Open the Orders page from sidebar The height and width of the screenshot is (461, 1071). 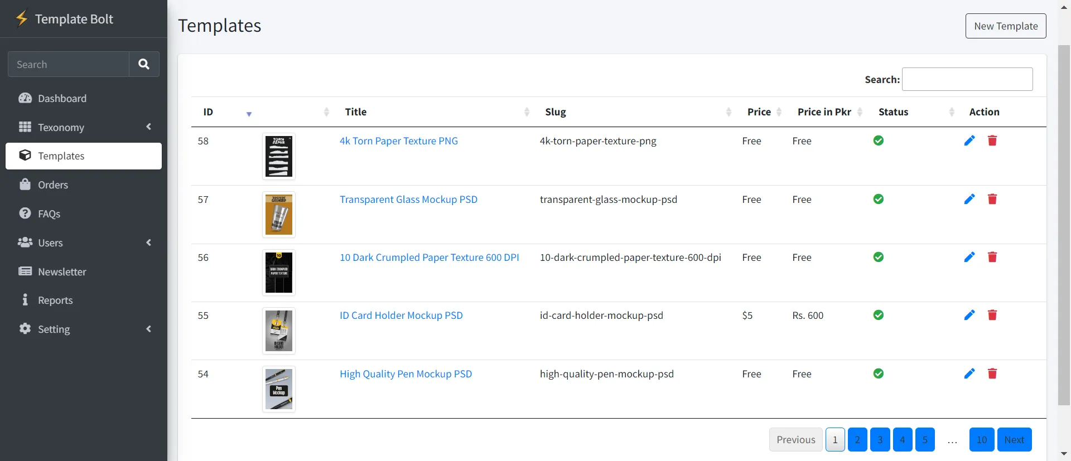click(52, 185)
